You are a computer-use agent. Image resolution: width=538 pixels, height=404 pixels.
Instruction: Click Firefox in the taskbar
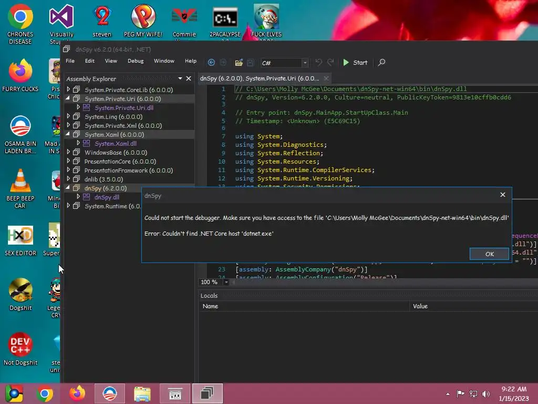coord(77,393)
